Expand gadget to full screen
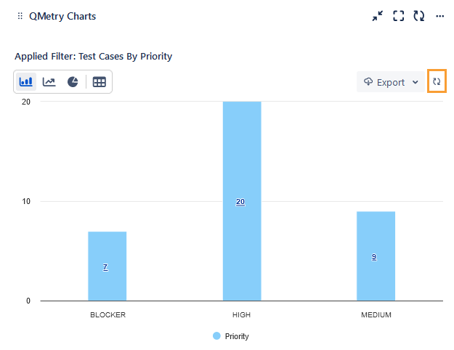Image resolution: width=454 pixels, height=350 pixels. (x=398, y=16)
